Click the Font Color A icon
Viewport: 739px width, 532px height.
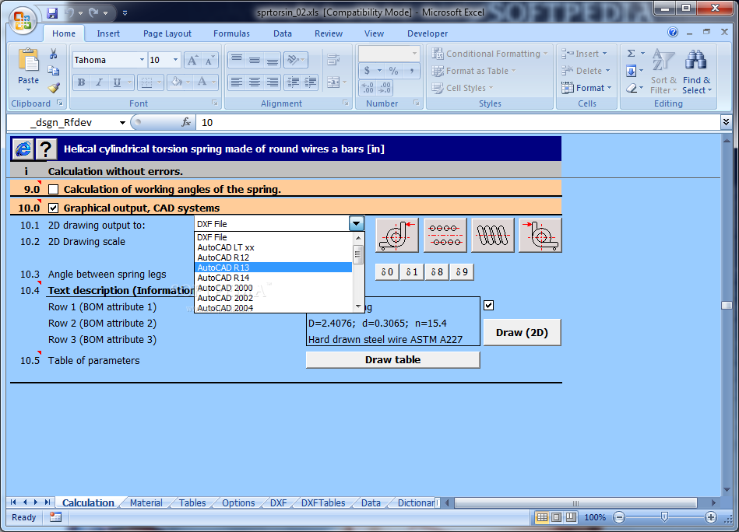pyautogui.click(x=202, y=82)
